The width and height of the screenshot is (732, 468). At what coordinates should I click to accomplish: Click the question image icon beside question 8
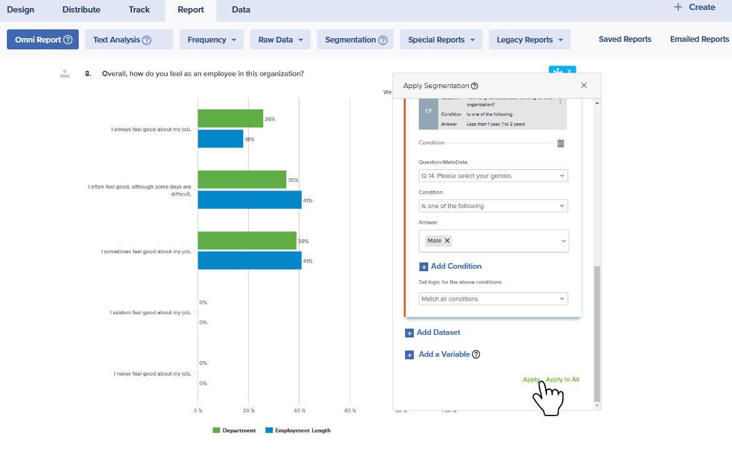[x=64, y=74]
